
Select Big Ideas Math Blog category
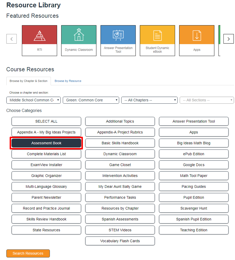(194, 143)
